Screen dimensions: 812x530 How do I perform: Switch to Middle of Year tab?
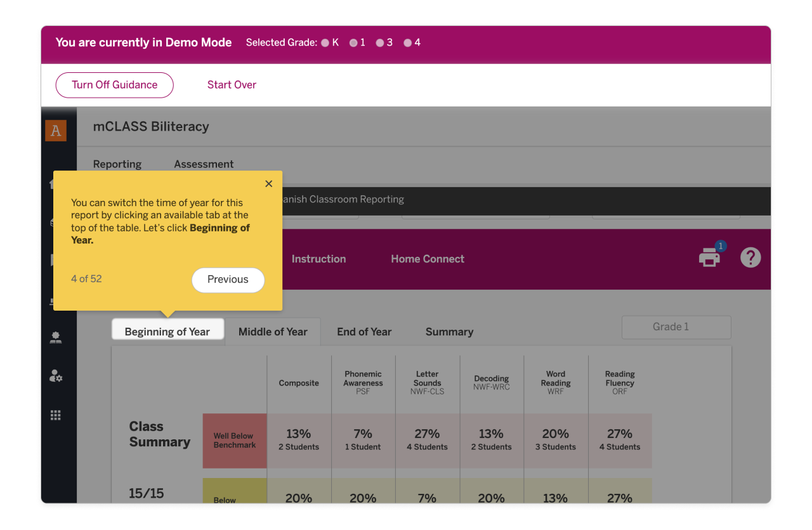pyautogui.click(x=273, y=332)
